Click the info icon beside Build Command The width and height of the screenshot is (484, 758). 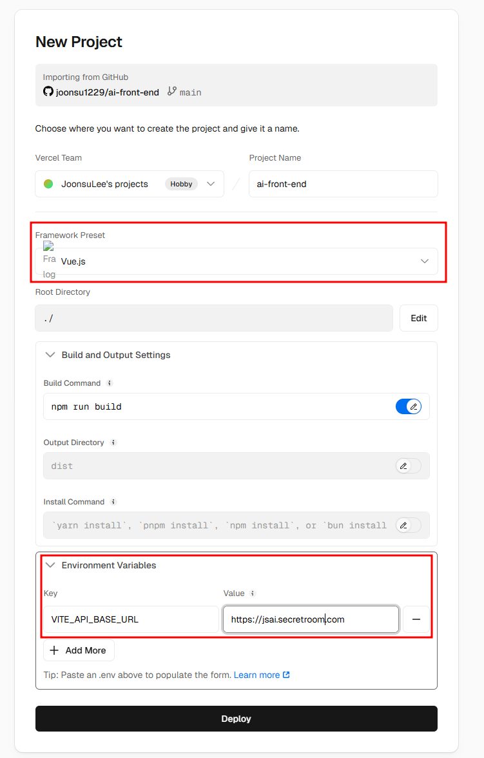point(109,383)
